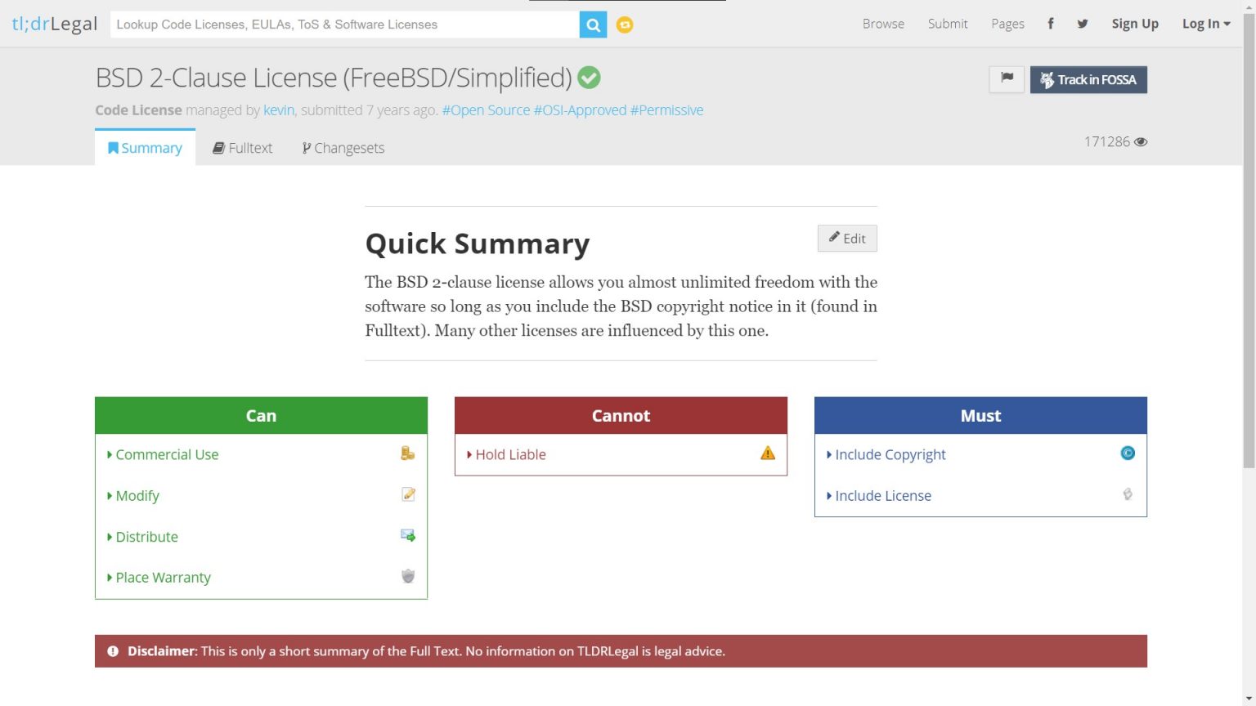Image resolution: width=1256 pixels, height=706 pixels.
Task: Focus the license lookup search field
Action: click(344, 25)
